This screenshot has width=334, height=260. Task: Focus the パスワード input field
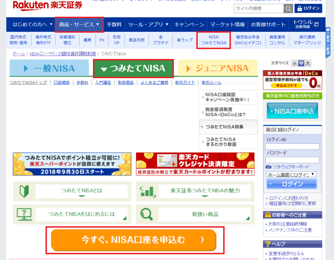[292, 160]
